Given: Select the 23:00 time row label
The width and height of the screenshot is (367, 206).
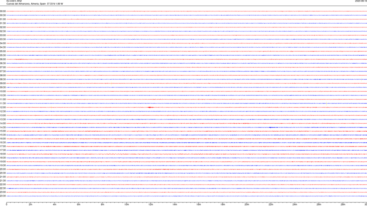Looking at the screenshot, I should coord(3,192).
